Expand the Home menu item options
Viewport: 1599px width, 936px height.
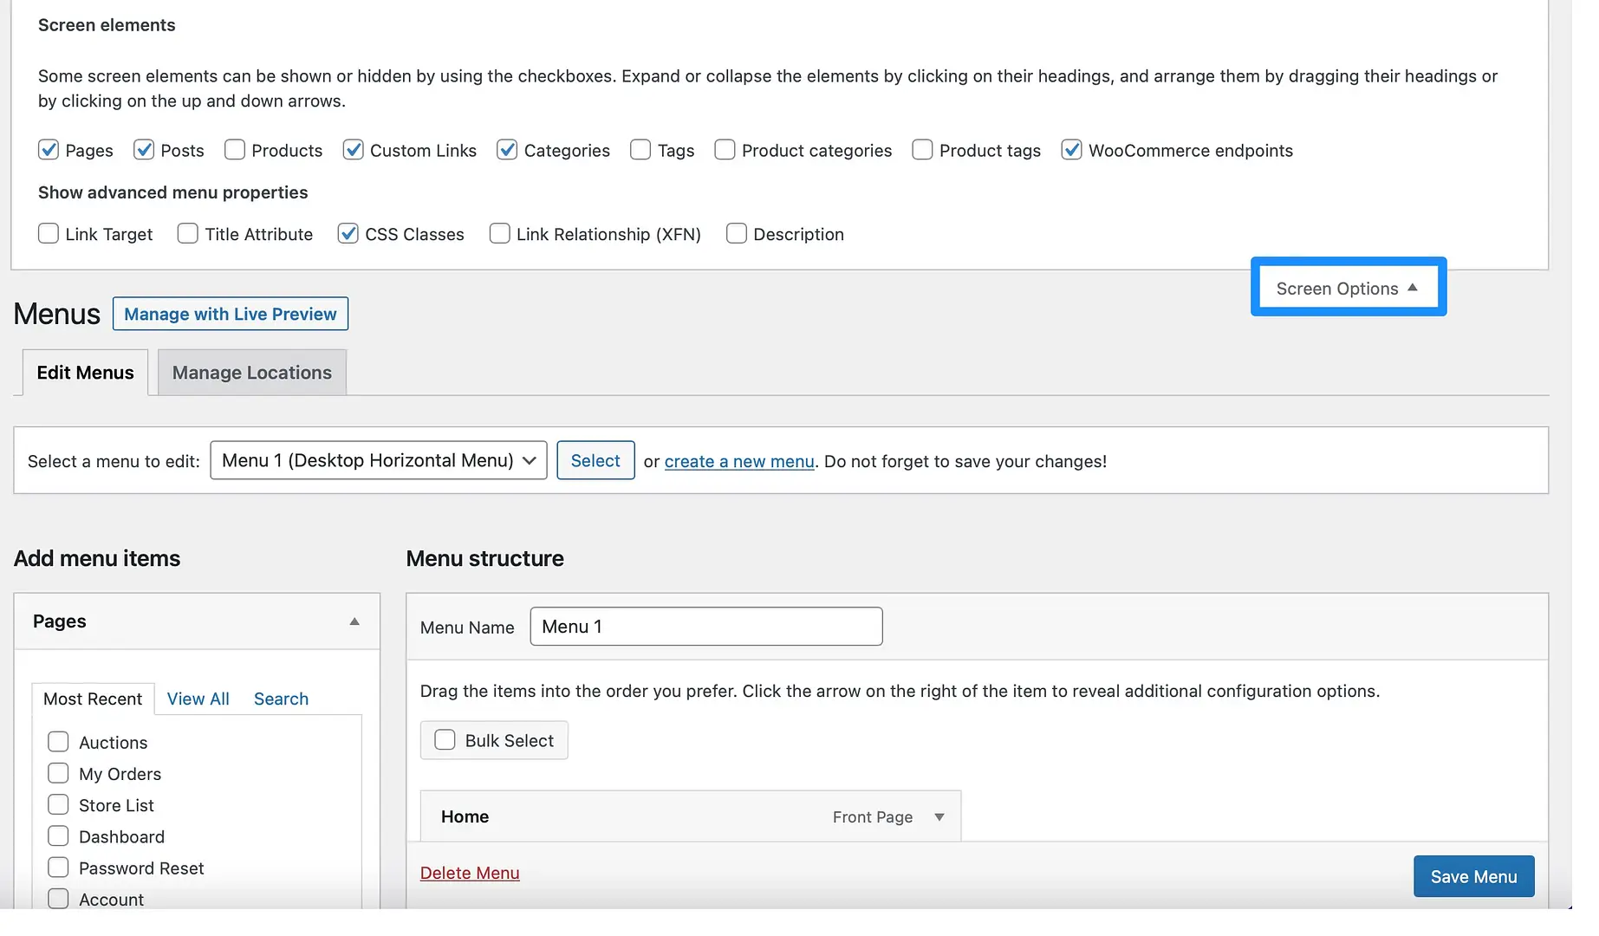click(x=939, y=816)
